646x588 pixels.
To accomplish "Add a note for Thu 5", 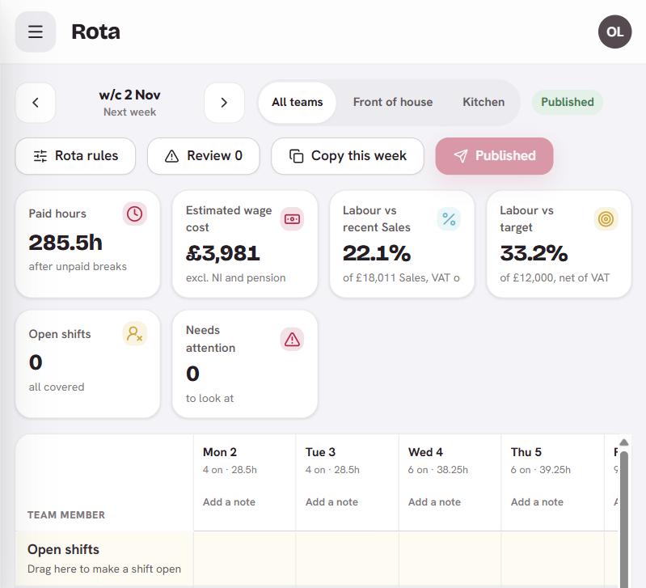I will (x=537, y=502).
